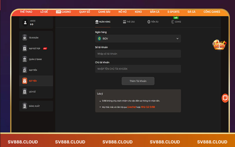Go to Tài Khoản in sidebar
This screenshot has height=147, width=235.
click(x=36, y=38)
